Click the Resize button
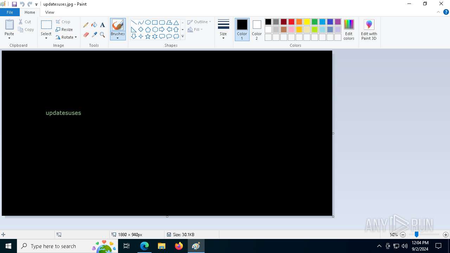The height and width of the screenshot is (253, 450). [x=64, y=30]
